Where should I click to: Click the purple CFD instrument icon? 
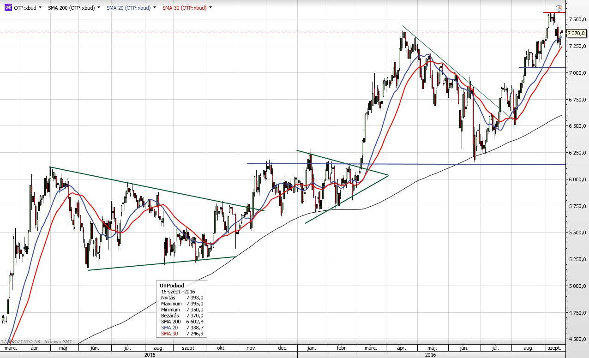click(x=8, y=7)
